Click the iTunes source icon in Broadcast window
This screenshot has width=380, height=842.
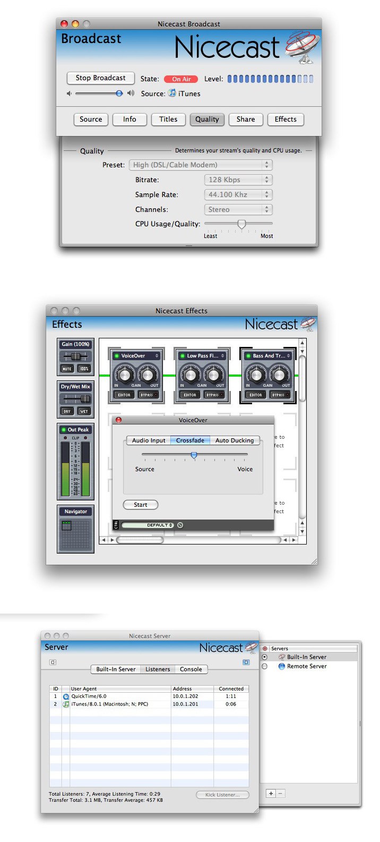click(172, 93)
